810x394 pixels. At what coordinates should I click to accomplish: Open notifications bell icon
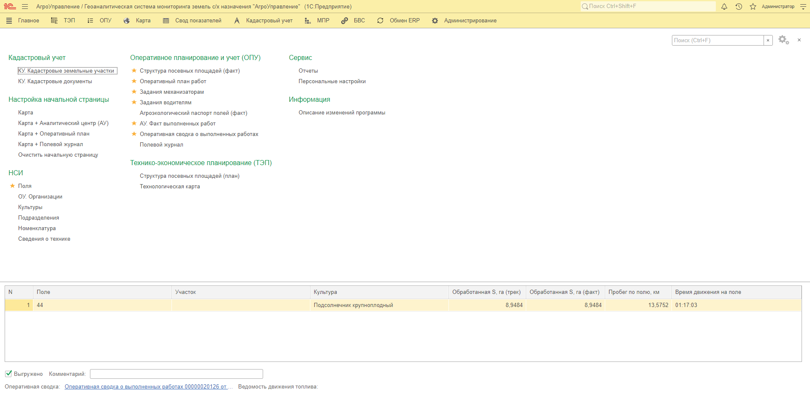724,7
